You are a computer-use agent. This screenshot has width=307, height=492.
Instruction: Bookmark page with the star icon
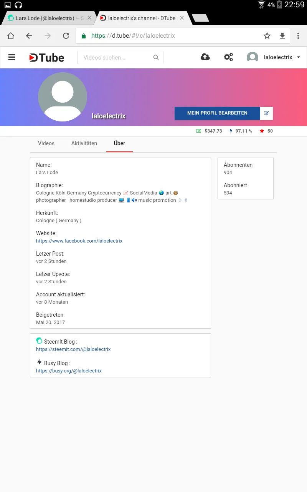click(267, 36)
